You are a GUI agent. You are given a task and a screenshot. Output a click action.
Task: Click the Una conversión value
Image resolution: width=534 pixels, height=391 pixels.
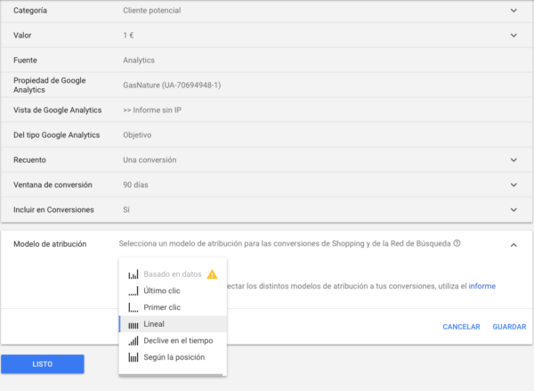pyautogui.click(x=150, y=160)
